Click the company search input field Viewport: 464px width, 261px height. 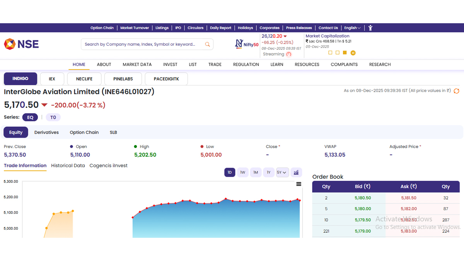(141, 44)
